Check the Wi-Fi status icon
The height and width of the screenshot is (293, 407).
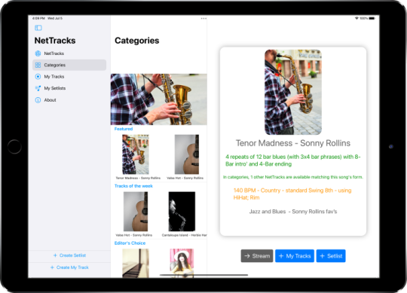[357, 18]
